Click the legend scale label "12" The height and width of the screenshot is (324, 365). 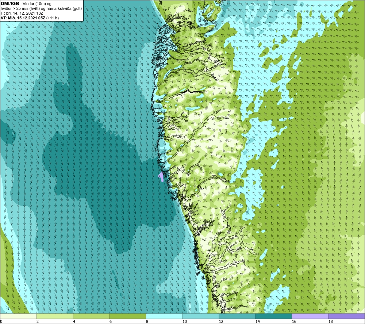pos(221,321)
